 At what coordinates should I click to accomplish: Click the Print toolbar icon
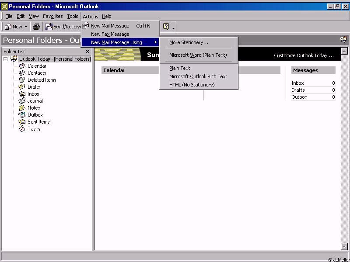tap(36, 27)
